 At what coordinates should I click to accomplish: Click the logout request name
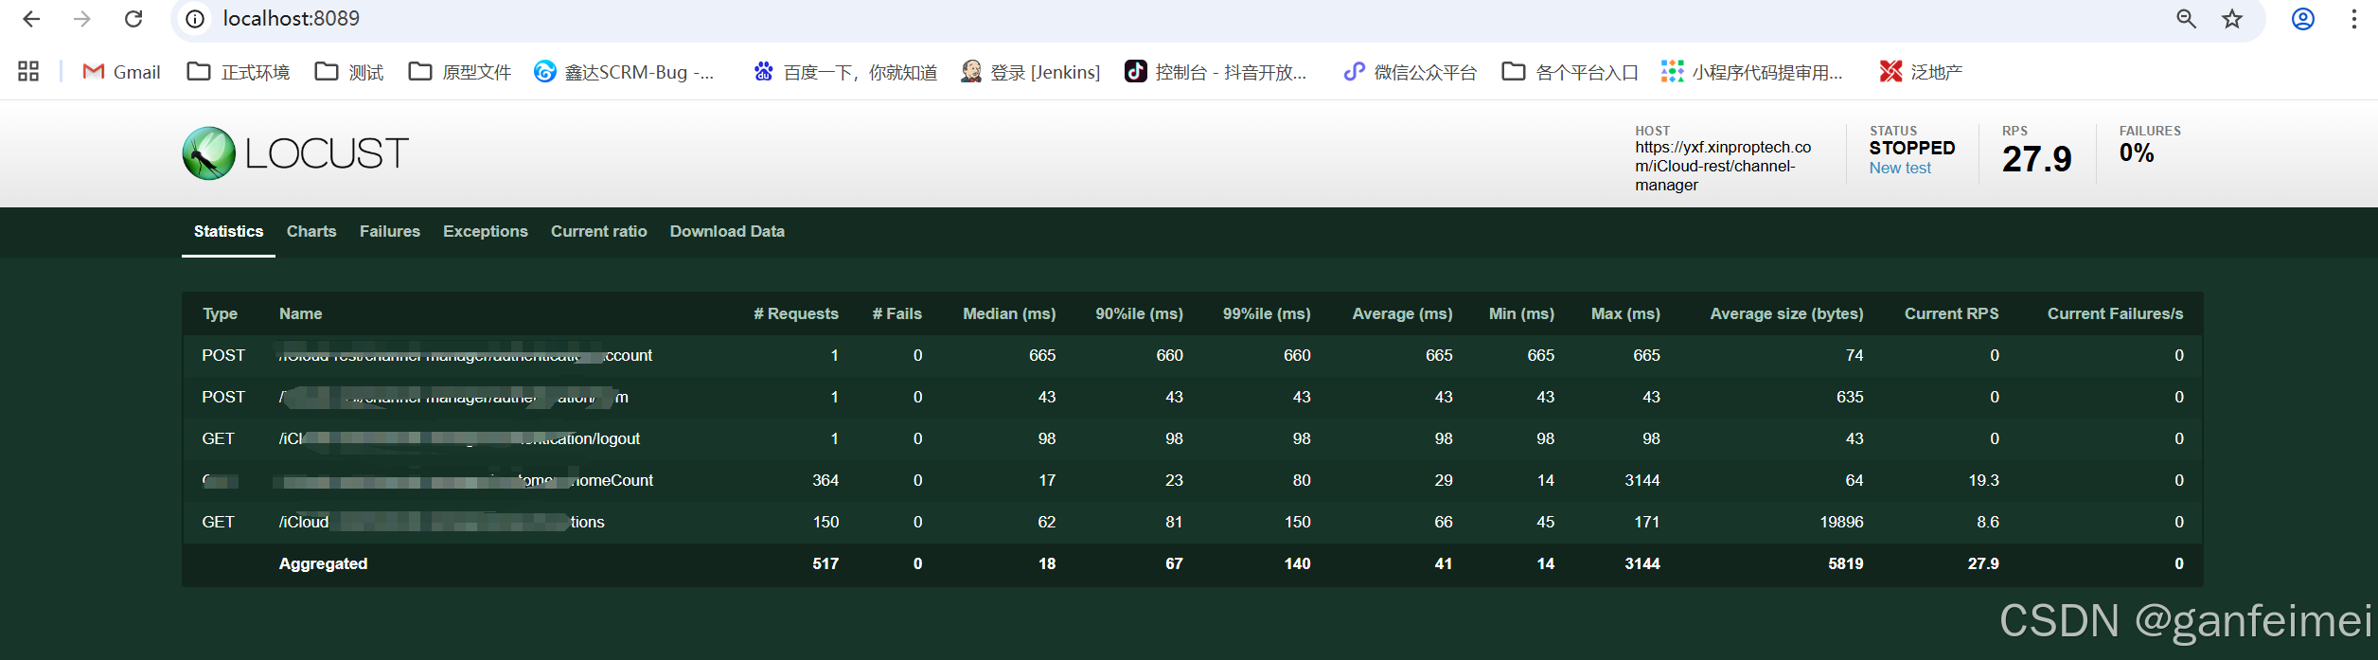tap(459, 438)
